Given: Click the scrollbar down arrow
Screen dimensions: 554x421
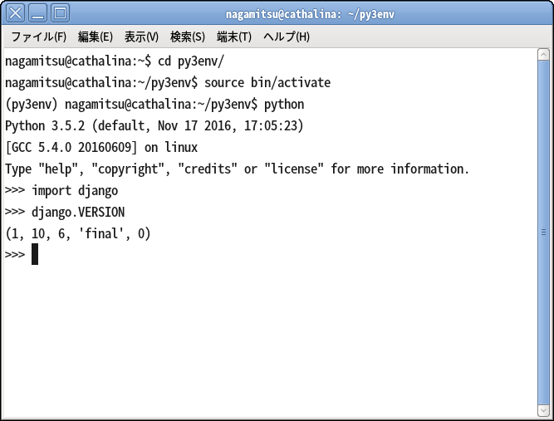Looking at the screenshot, I should (x=543, y=411).
